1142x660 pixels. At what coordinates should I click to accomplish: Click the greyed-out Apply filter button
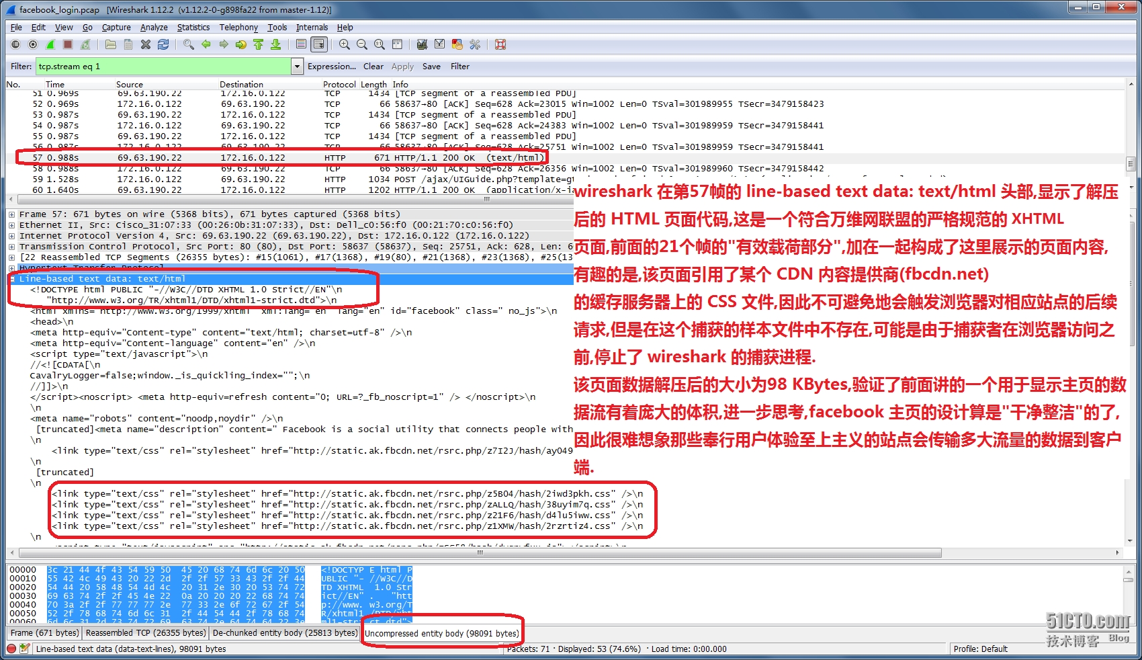[402, 67]
